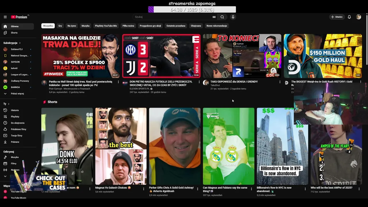Open the notifications bell
The width and height of the screenshot is (368, 207).
[349, 17]
